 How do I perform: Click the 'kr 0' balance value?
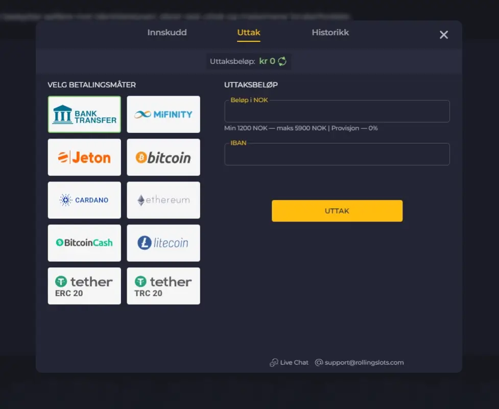[x=267, y=61]
